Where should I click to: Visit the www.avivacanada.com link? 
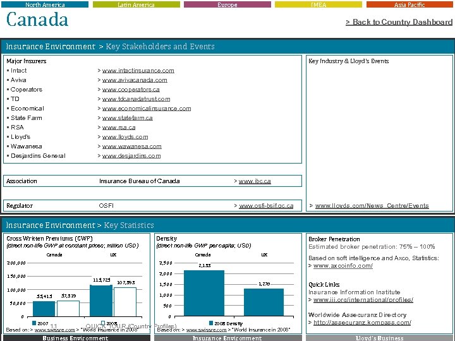coord(135,80)
